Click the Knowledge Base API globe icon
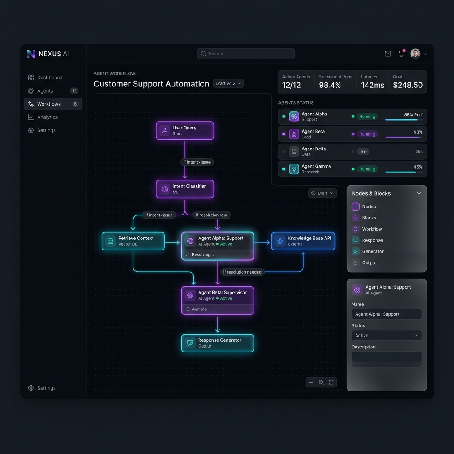 (x=280, y=241)
